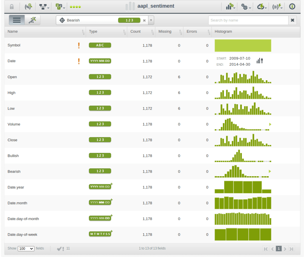Screen dimensions: 304x257
Task: Sort fields by the Name column
Action: [13, 31]
